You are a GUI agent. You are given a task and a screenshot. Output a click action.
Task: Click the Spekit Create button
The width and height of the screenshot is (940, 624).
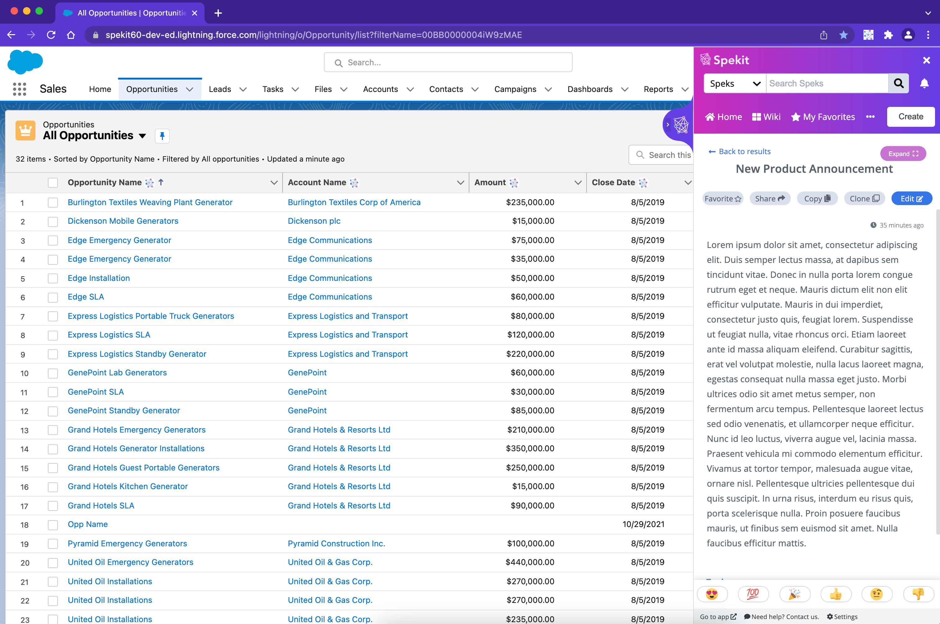tap(910, 117)
